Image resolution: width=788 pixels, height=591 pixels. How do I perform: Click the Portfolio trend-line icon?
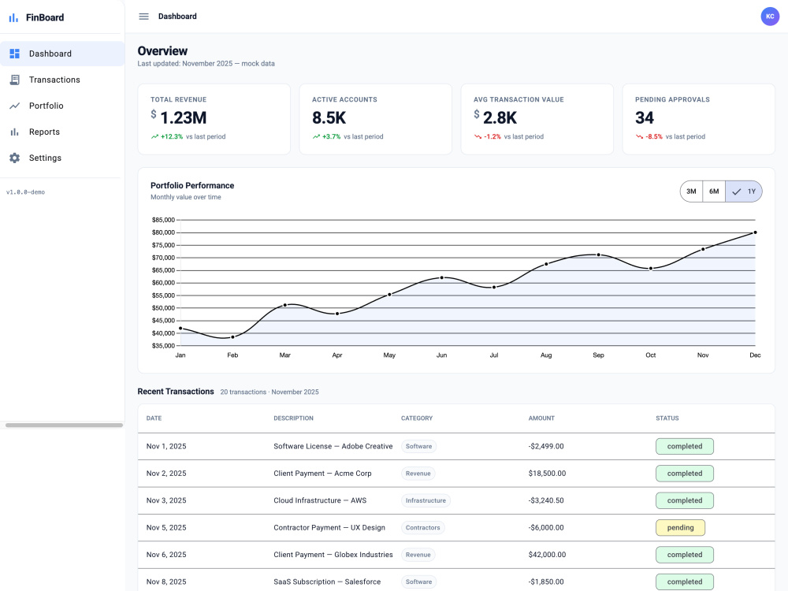pos(14,106)
